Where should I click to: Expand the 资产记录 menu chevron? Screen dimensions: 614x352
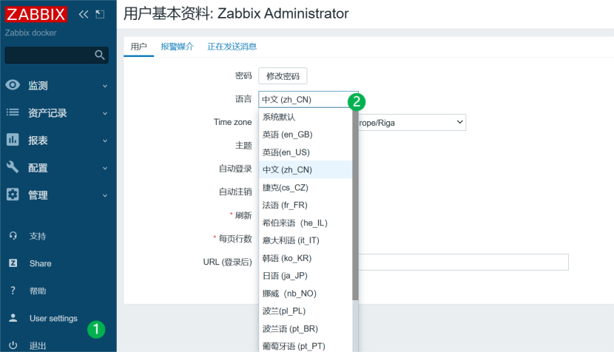[105, 113]
